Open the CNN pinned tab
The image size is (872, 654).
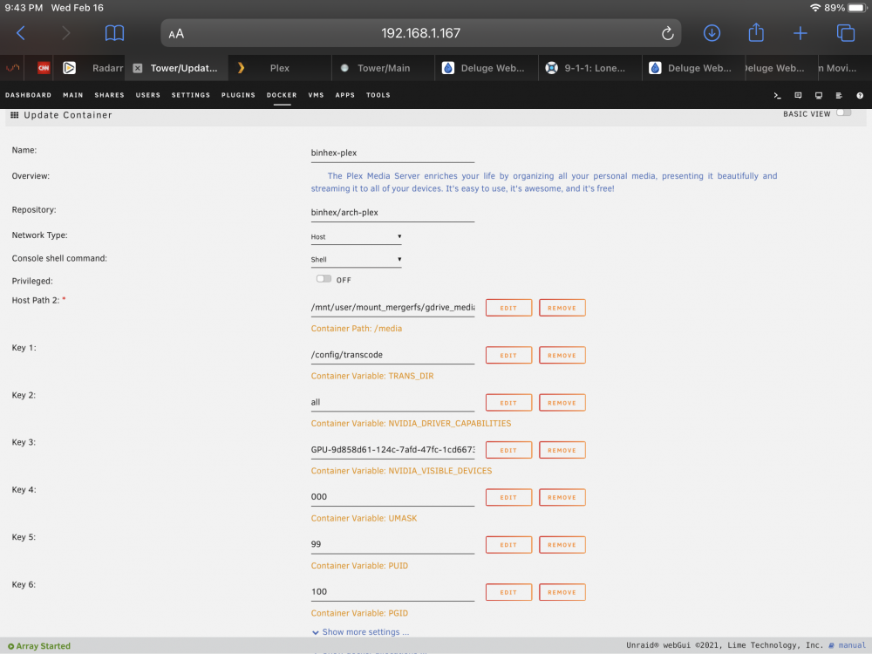(x=44, y=68)
